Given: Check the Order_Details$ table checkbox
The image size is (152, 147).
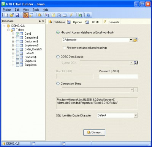Looking at the screenshot, I should pyautogui.click(x=17, y=49).
